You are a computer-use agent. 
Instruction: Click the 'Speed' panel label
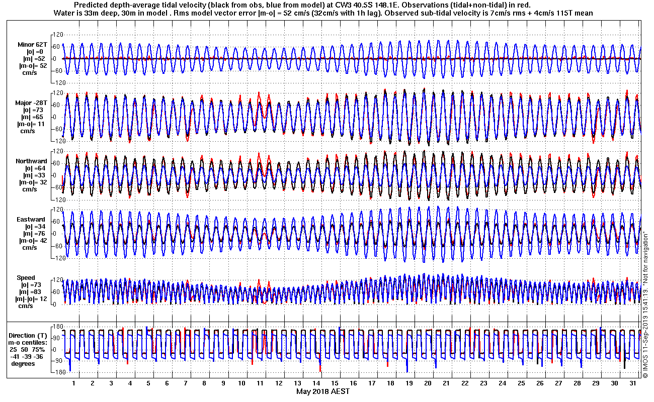click(x=26, y=278)
